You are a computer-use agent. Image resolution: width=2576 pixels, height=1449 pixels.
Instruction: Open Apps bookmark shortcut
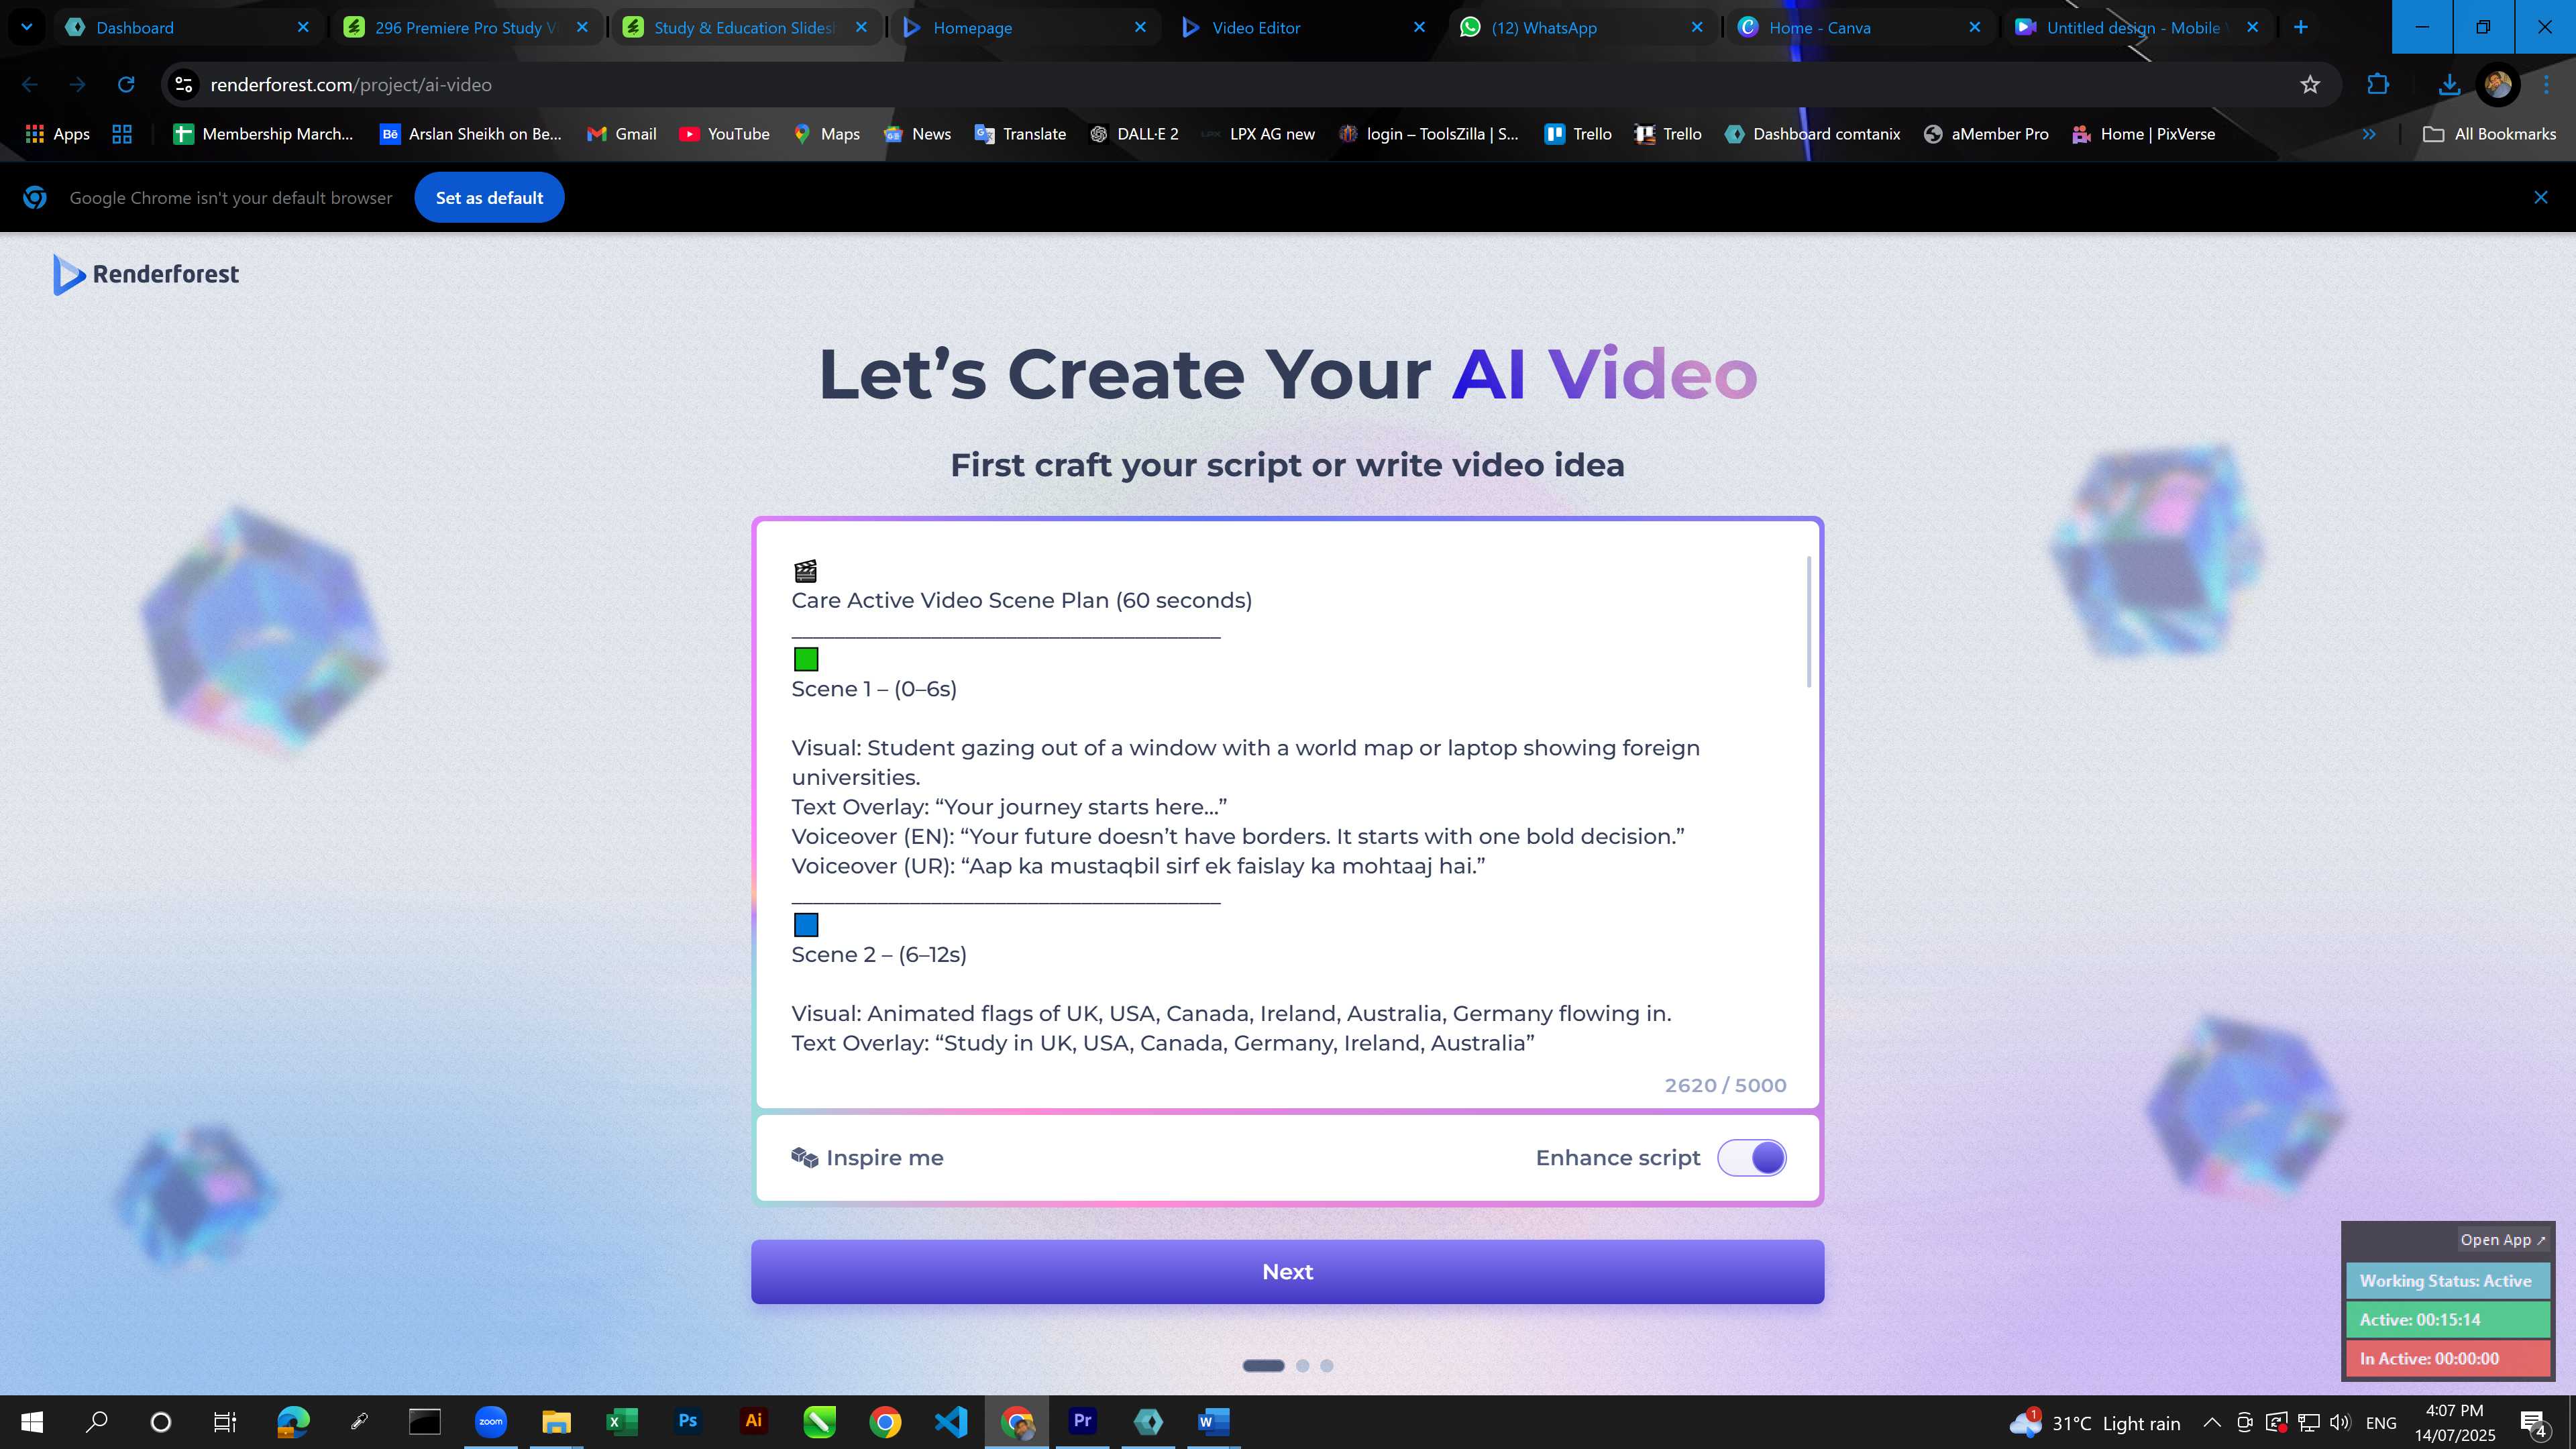(x=57, y=134)
